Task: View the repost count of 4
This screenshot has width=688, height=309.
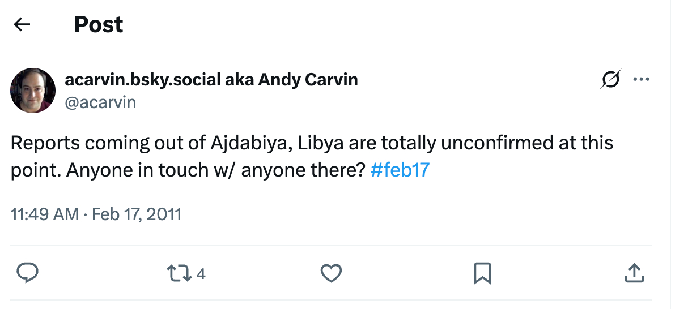Action: [x=201, y=274]
